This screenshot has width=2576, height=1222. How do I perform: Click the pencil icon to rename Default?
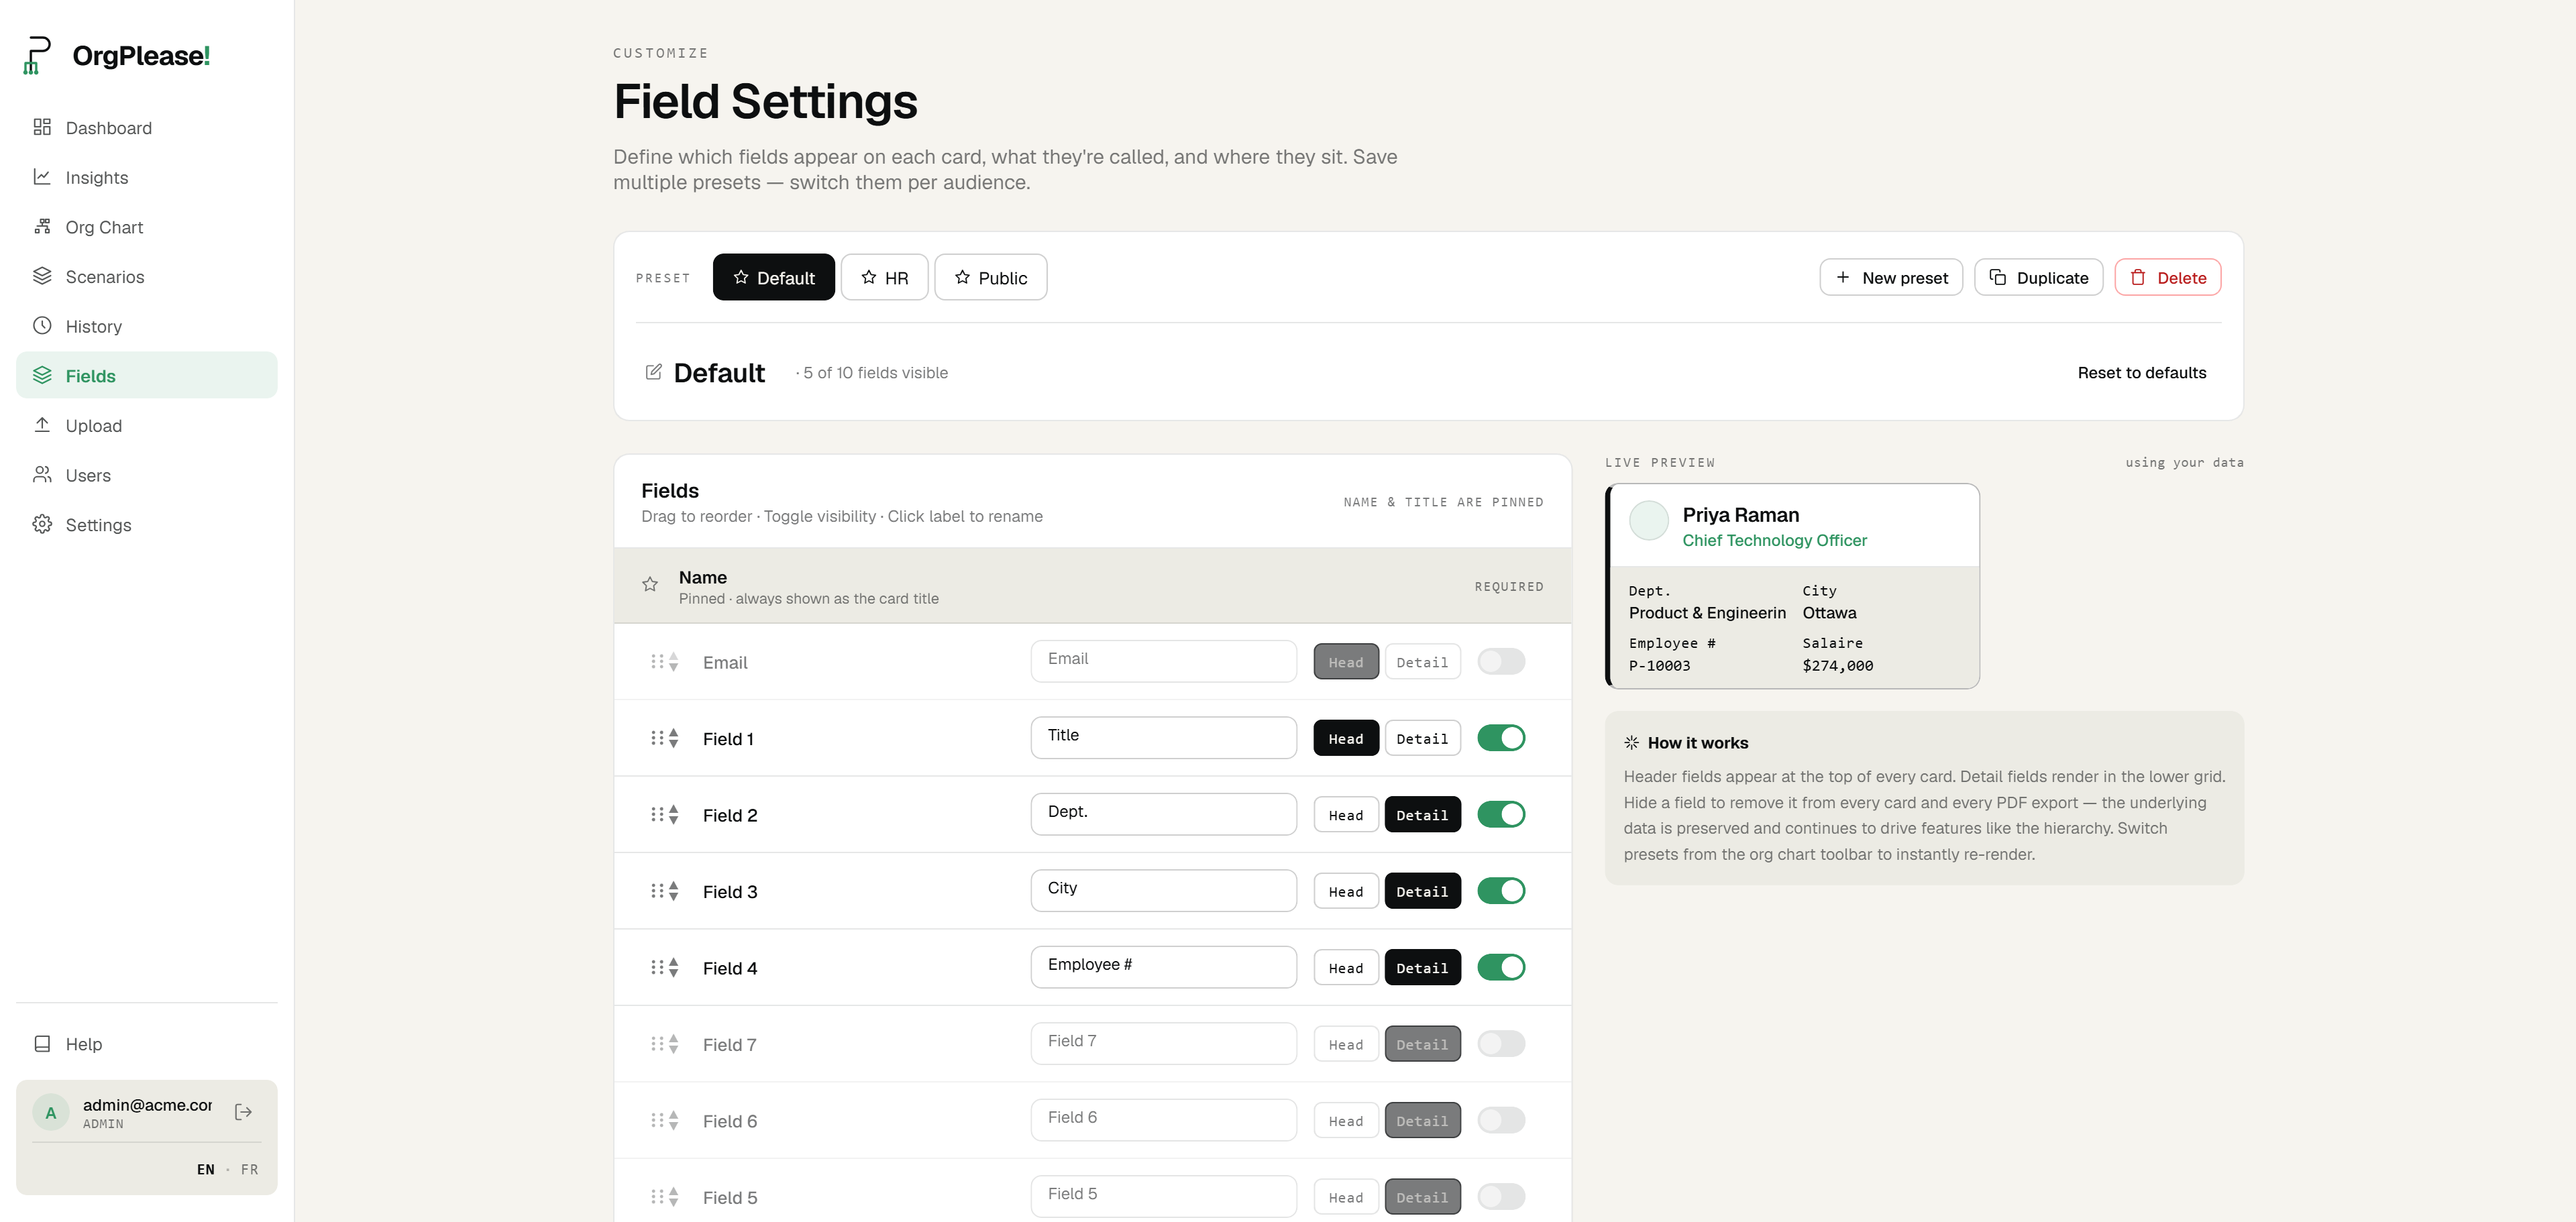coord(653,372)
